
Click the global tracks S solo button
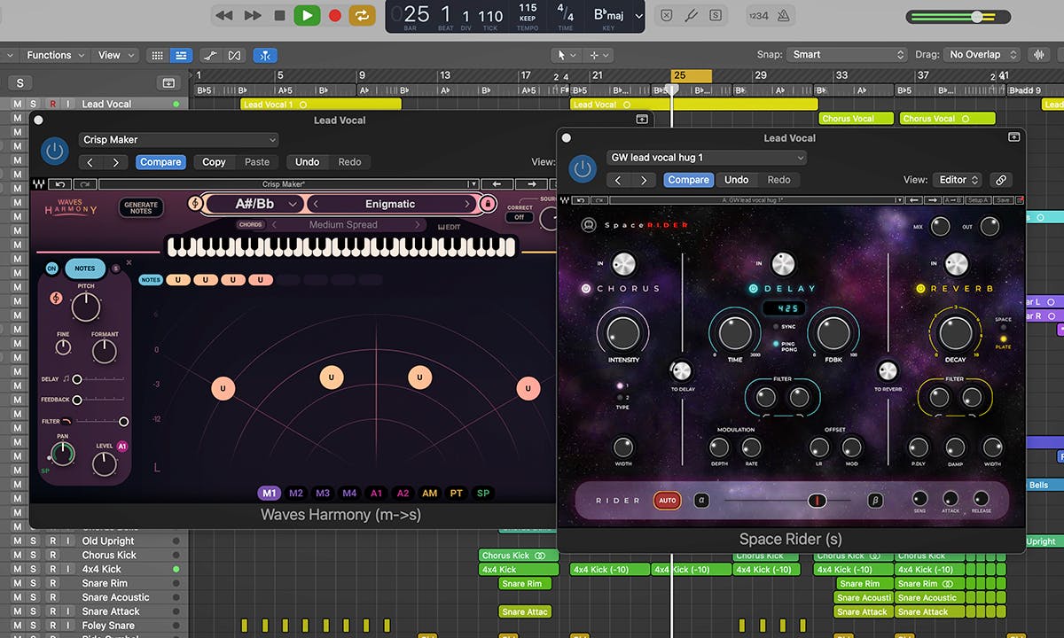point(20,82)
